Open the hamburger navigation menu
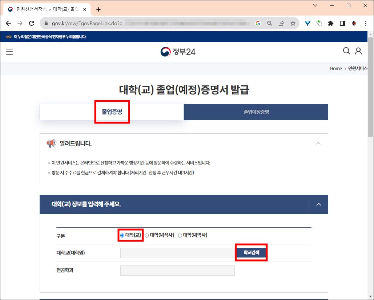Image resolution: width=374 pixels, height=300 pixels. click(x=9, y=52)
